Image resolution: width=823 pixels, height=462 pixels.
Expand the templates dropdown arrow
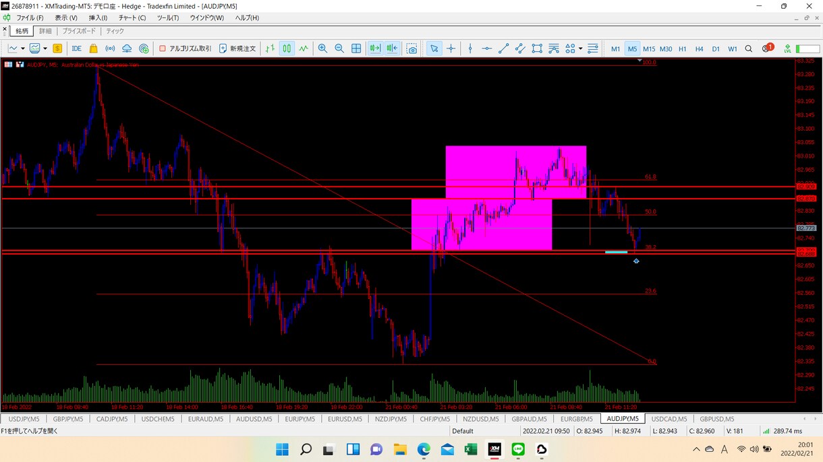coord(45,48)
